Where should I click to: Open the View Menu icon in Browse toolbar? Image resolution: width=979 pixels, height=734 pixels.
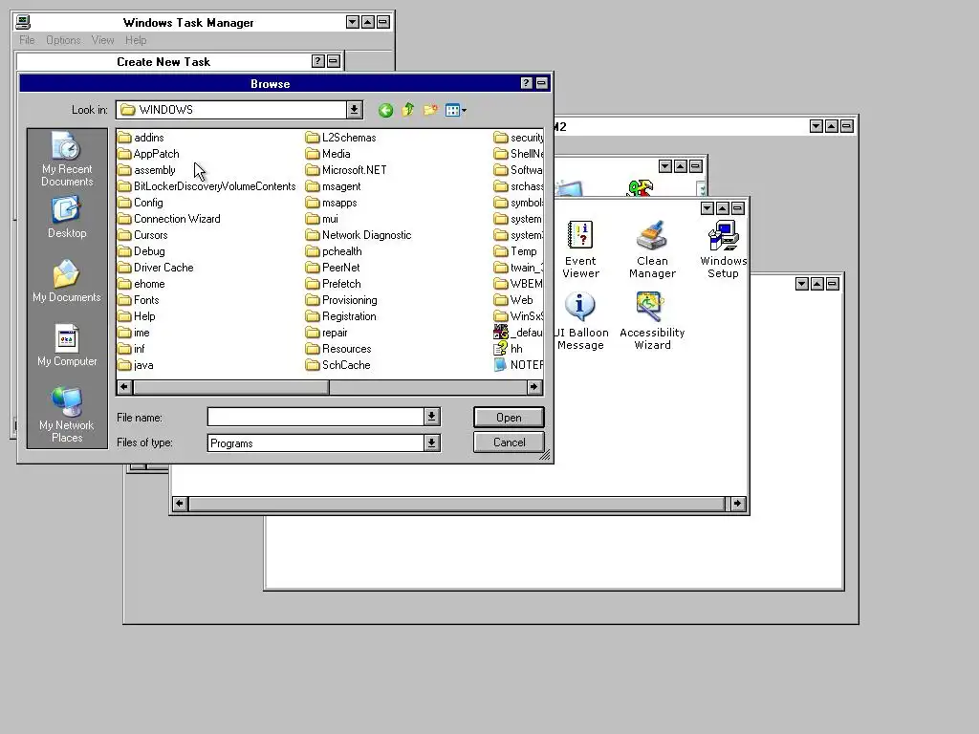click(456, 111)
